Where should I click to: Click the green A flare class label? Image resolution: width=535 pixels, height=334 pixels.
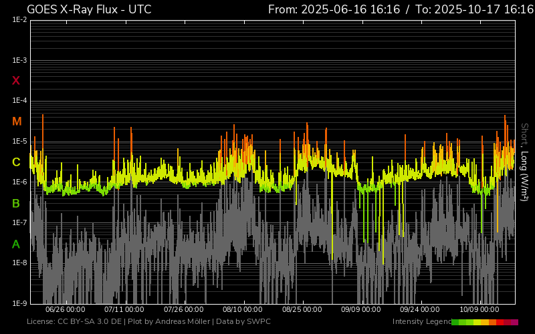[x=16, y=244]
